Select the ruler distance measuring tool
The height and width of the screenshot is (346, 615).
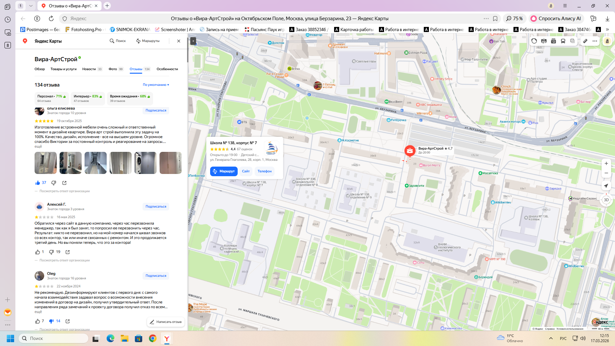585,41
